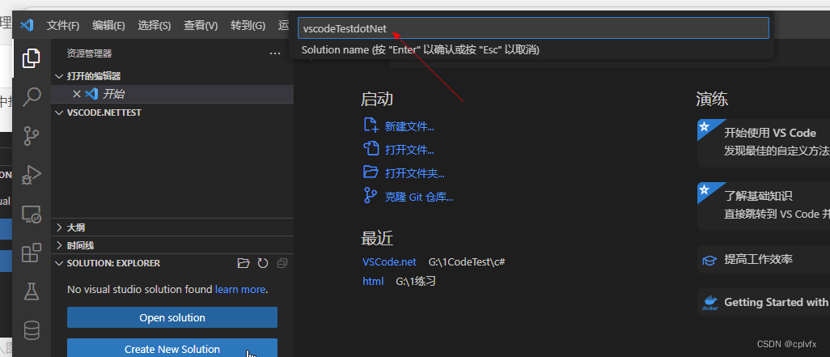Collapse the 打开的编辑器 section
Image resolution: width=830 pixels, height=357 pixels.
point(59,76)
